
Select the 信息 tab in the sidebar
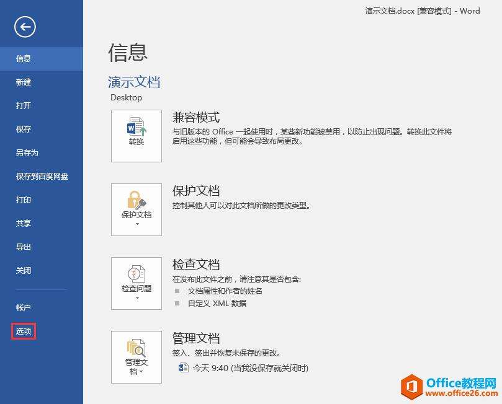(23, 58)
